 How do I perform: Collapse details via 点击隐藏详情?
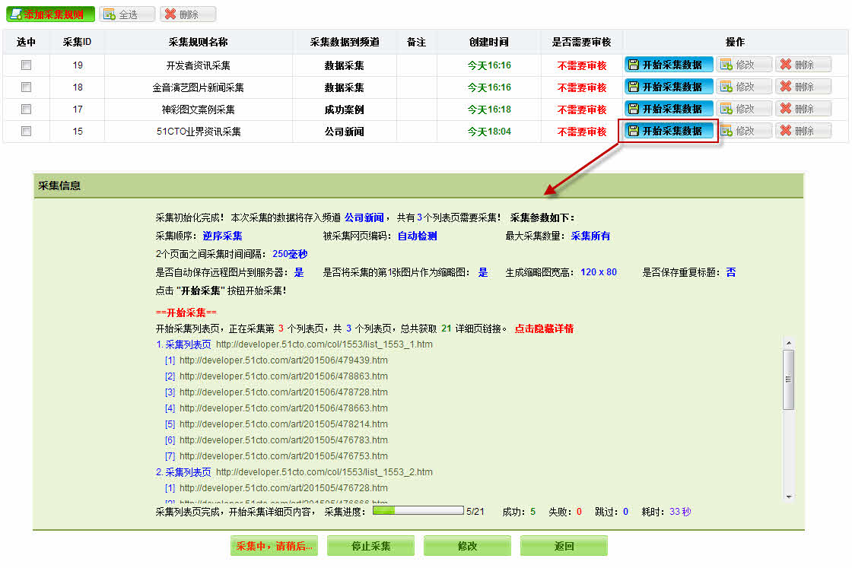544,328
